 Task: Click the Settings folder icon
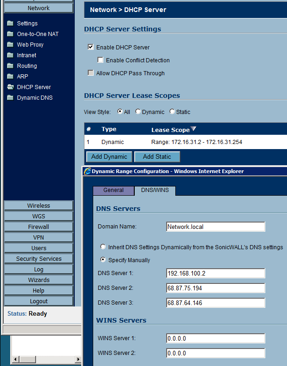click(x=10, y=24)
